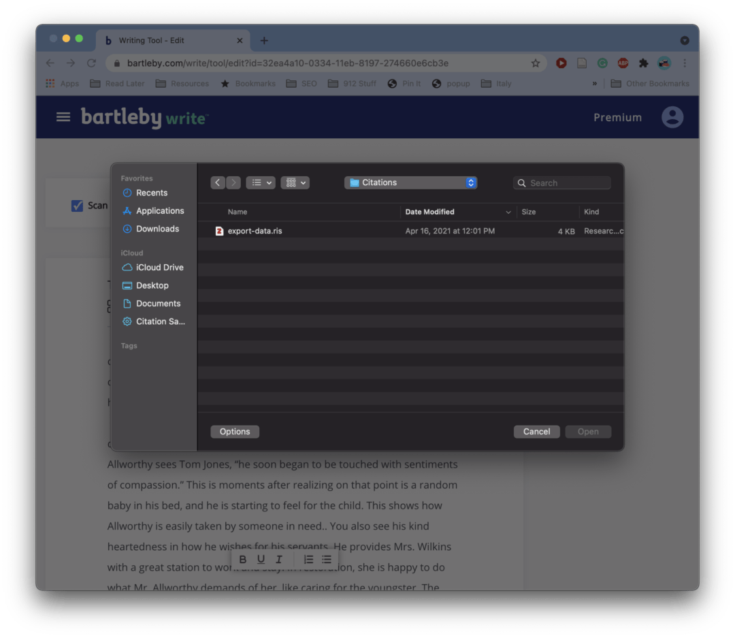735x638 pixels.
Task: Open Chrome three-dot menu
Action: click(685, 63)
